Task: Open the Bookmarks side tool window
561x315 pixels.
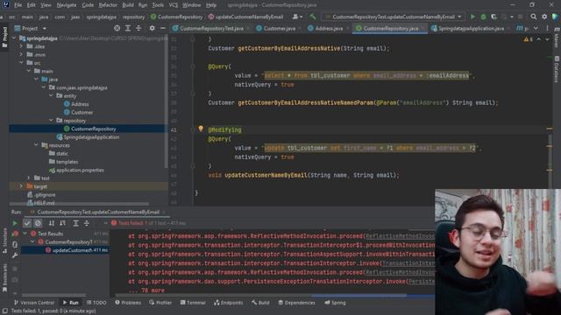Action: [x=4, y=278]
